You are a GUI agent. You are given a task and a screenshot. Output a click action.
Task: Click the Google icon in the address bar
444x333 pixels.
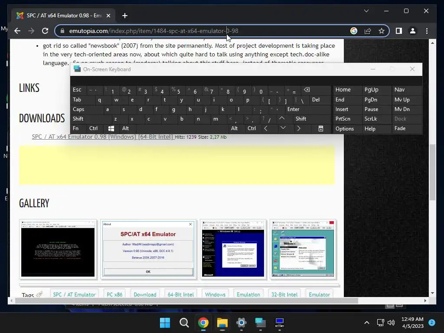354,31
